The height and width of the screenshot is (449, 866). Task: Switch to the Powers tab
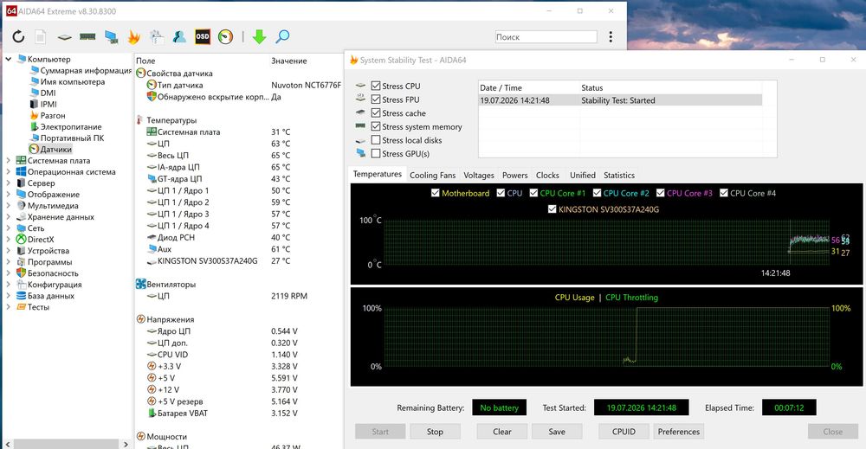click(514, 175)
